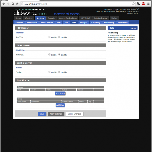Image resolution: width=152 pixels, height=152 pixels.
Task: Open the Chrome hamburger menu
Action: (x=149, y=4)
